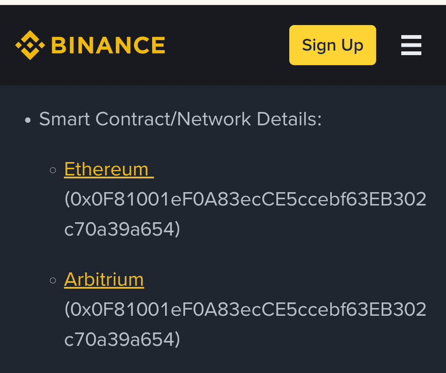Open the Ethereum contract link
This screenshot has width=446, height=373.
click(x=109, y=169)
